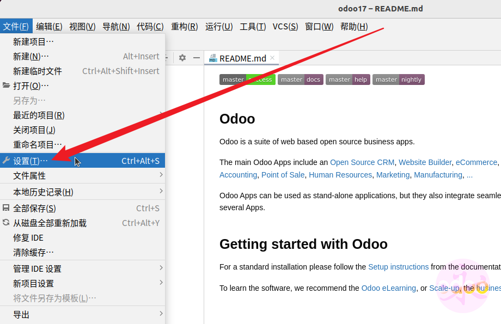The width and height of the screenshot is (501, 324).
Task: Open the 文件(F) menu
Action: [16, 27]
